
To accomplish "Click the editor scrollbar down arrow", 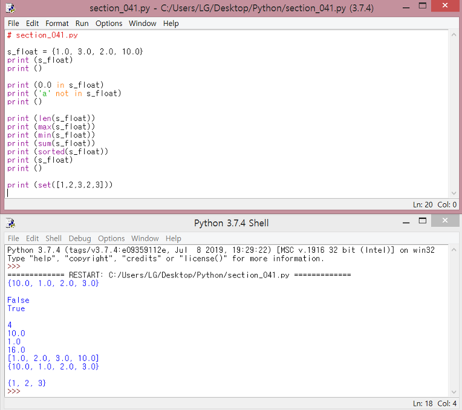I will [454, 193].
